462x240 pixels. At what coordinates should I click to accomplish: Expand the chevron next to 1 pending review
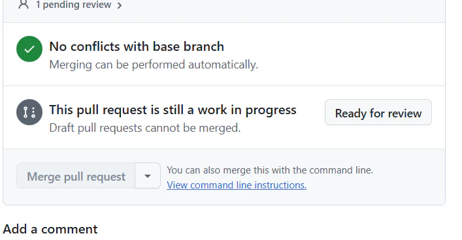[120, 5]
